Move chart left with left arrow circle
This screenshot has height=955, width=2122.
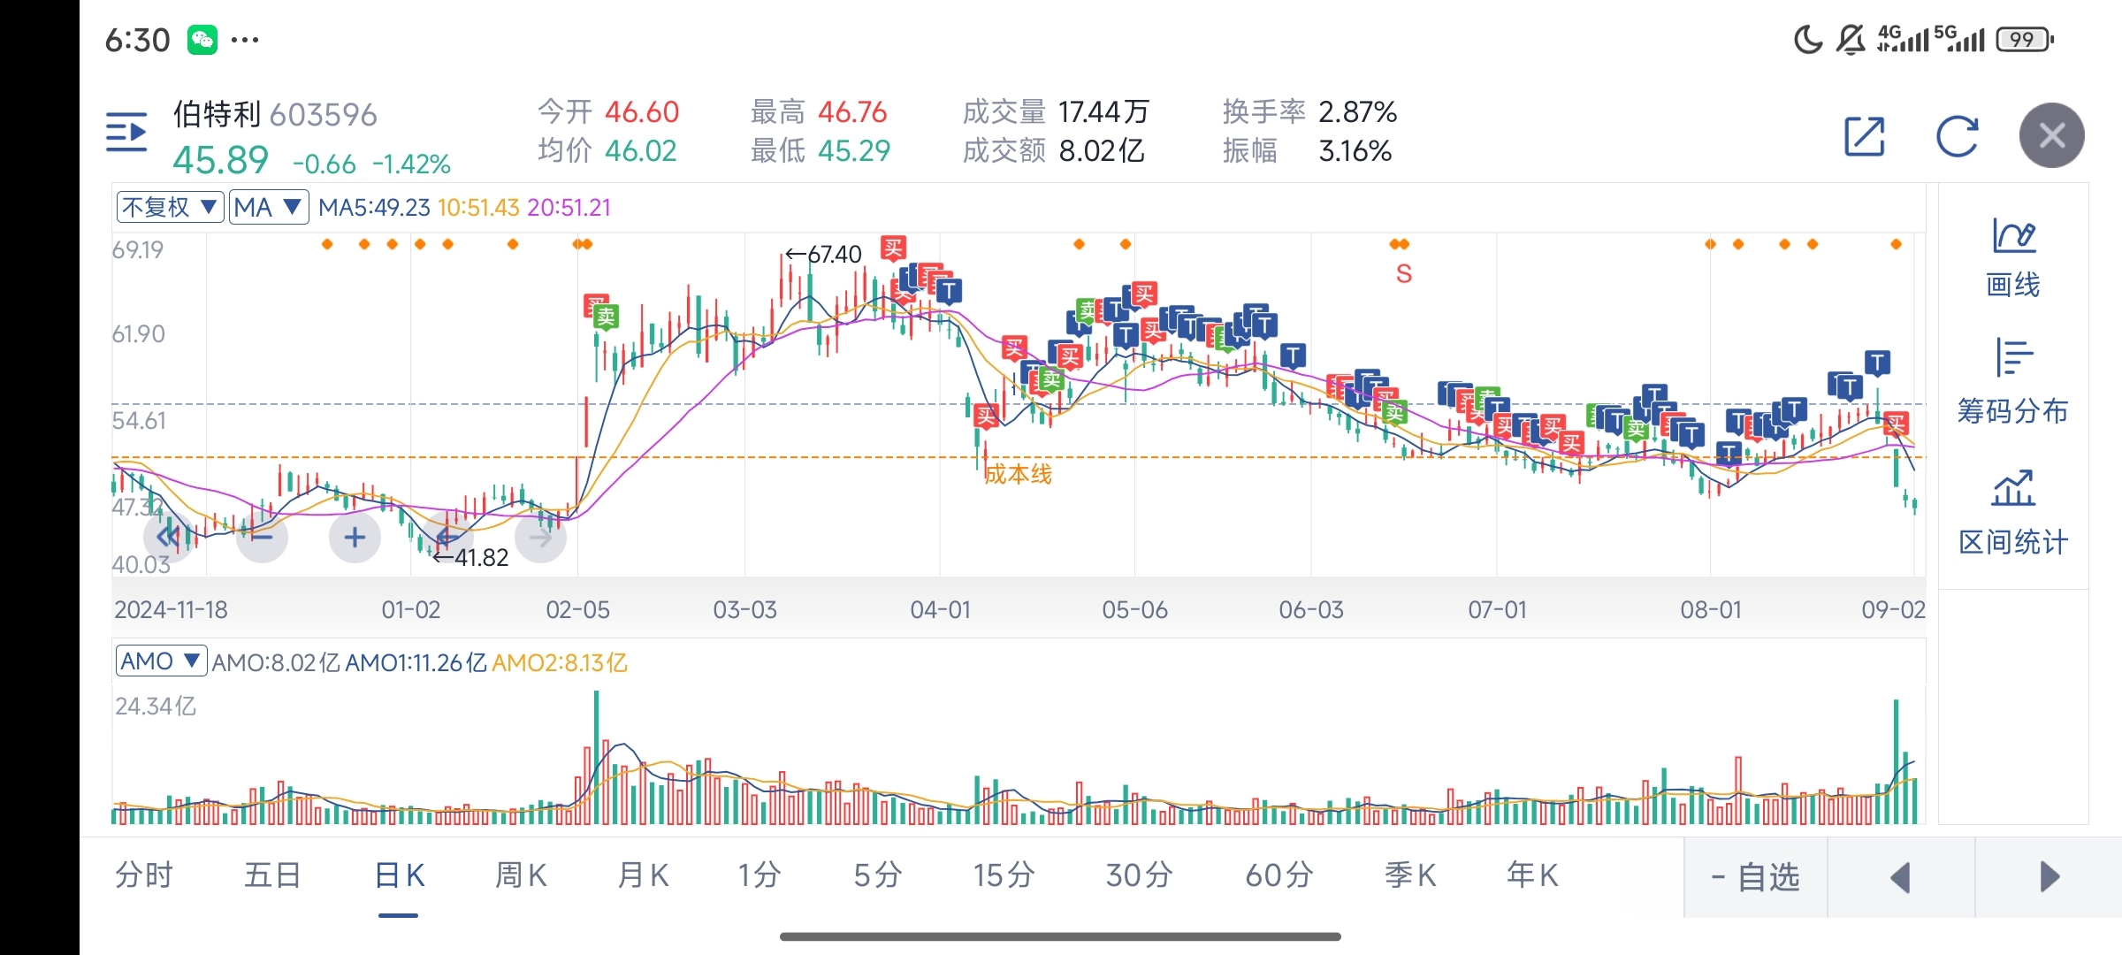click(x=447, y=537)
